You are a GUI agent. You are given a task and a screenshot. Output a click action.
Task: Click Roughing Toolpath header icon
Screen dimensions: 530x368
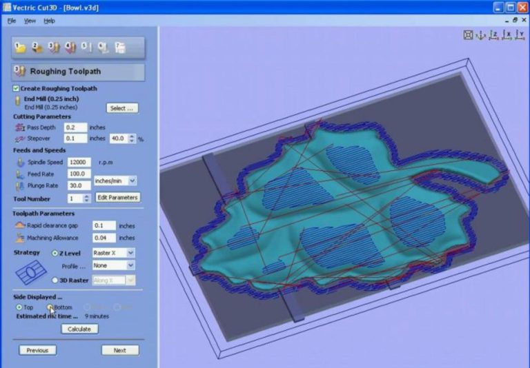[x=19, y=71]
